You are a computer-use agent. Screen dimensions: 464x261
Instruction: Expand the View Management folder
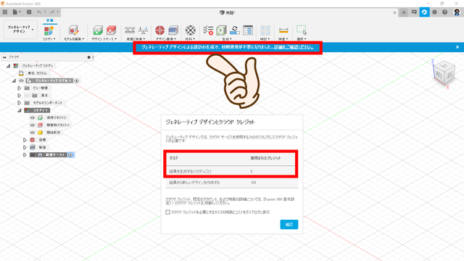click(20, 88)
